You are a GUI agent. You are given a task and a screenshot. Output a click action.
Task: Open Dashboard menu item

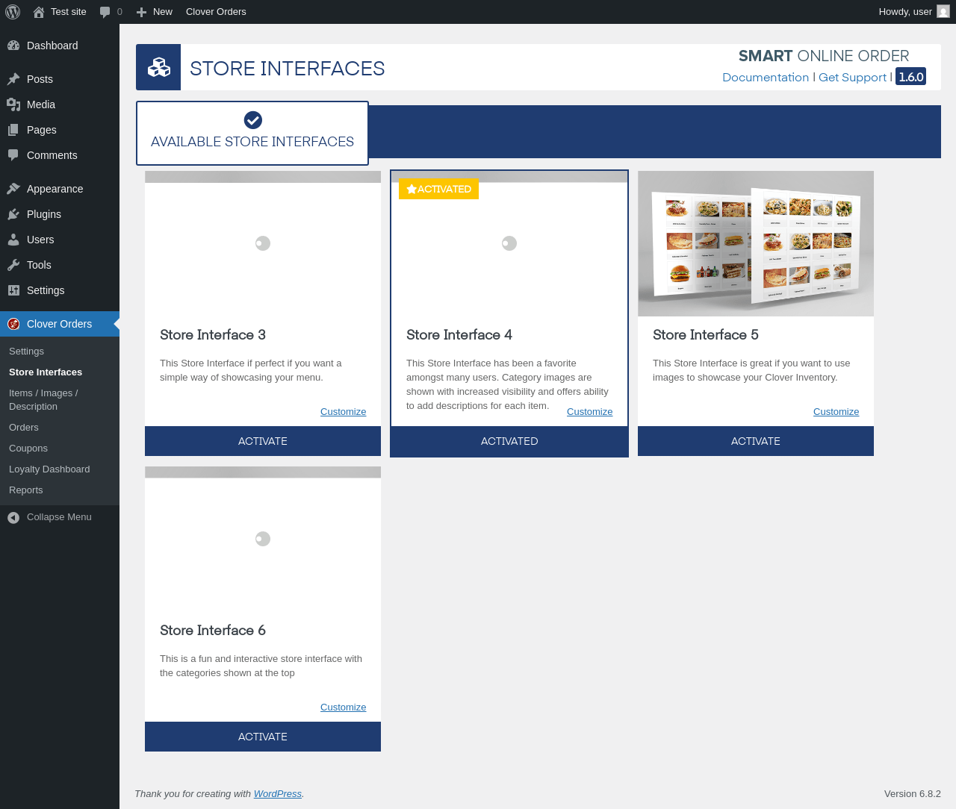point(60,46)
